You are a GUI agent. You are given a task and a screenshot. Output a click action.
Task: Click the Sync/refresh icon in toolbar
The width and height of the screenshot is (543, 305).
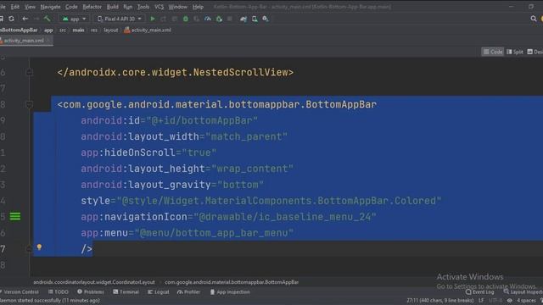pos(11,19)
